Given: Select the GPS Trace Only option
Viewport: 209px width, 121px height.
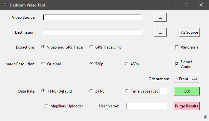Looking at the screenshot, I should pos(91,47).
